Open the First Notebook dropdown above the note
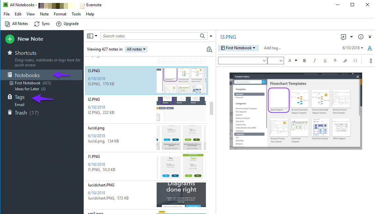The width and height of the screenshot is (375, 214). pos(238,48)
